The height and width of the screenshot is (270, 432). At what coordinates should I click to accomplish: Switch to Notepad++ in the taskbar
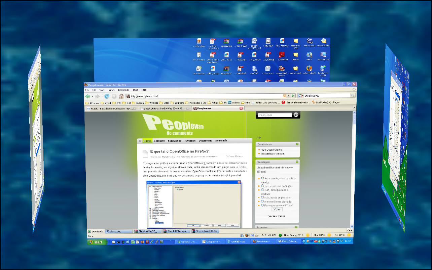pyautogui.click(x=213, y=241)
